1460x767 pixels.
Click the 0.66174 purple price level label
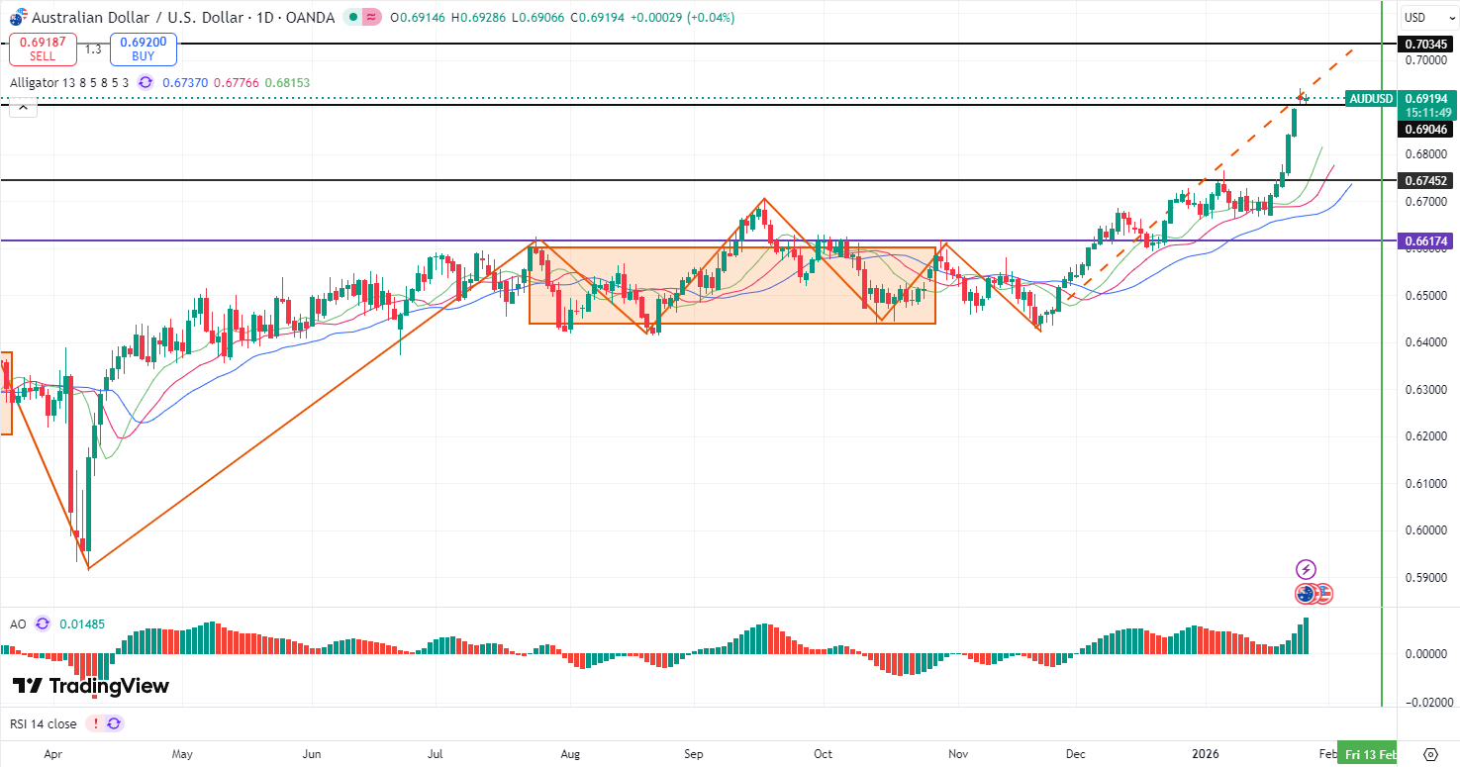(x=1425, y=240)
